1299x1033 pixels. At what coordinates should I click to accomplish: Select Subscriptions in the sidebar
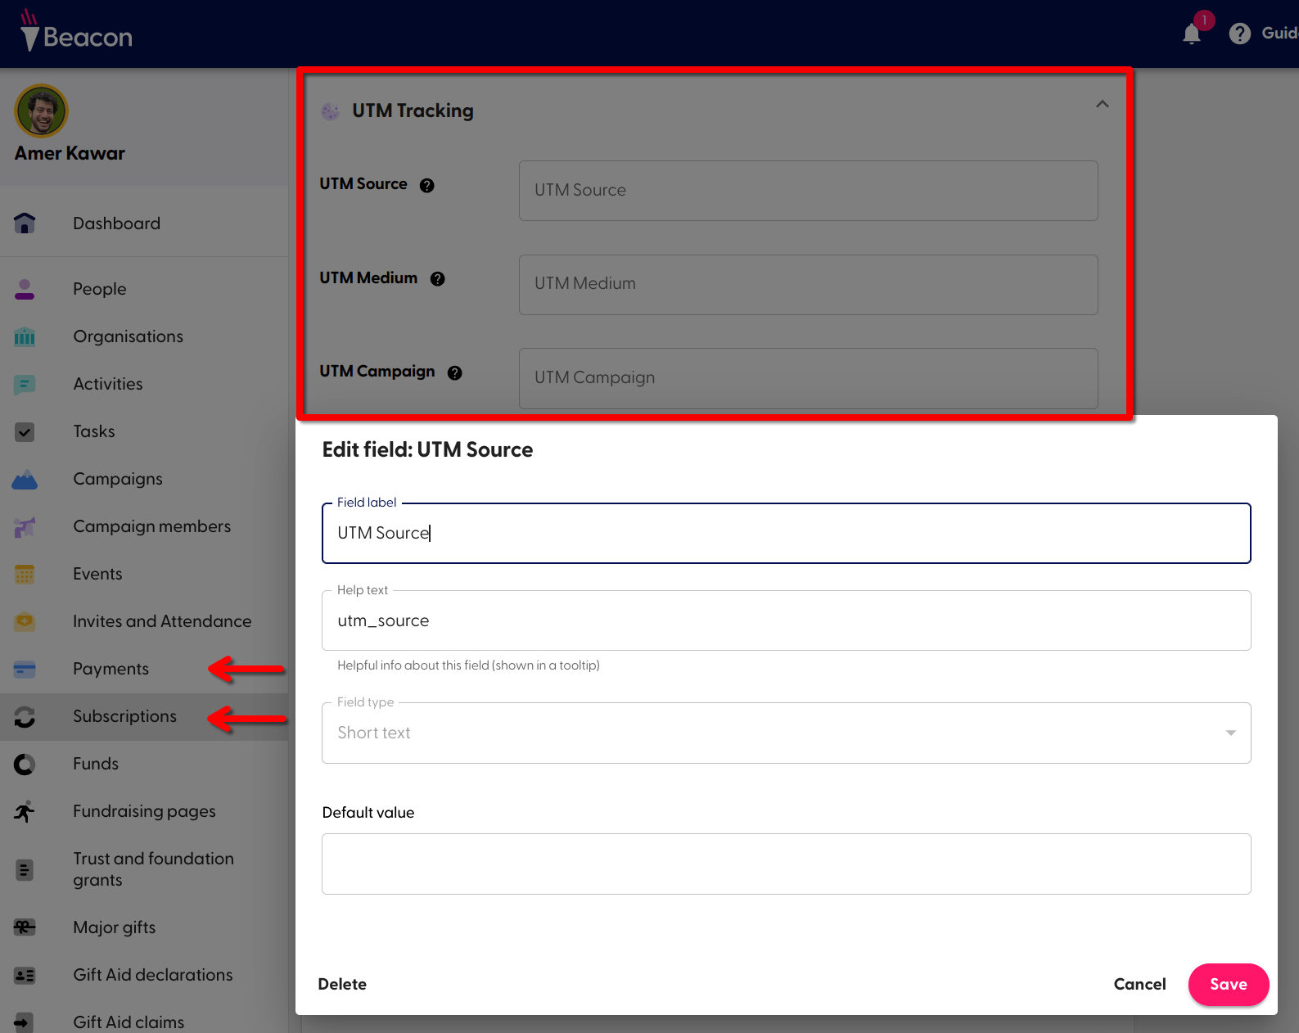pyautogui.click(x=124, y=716)
